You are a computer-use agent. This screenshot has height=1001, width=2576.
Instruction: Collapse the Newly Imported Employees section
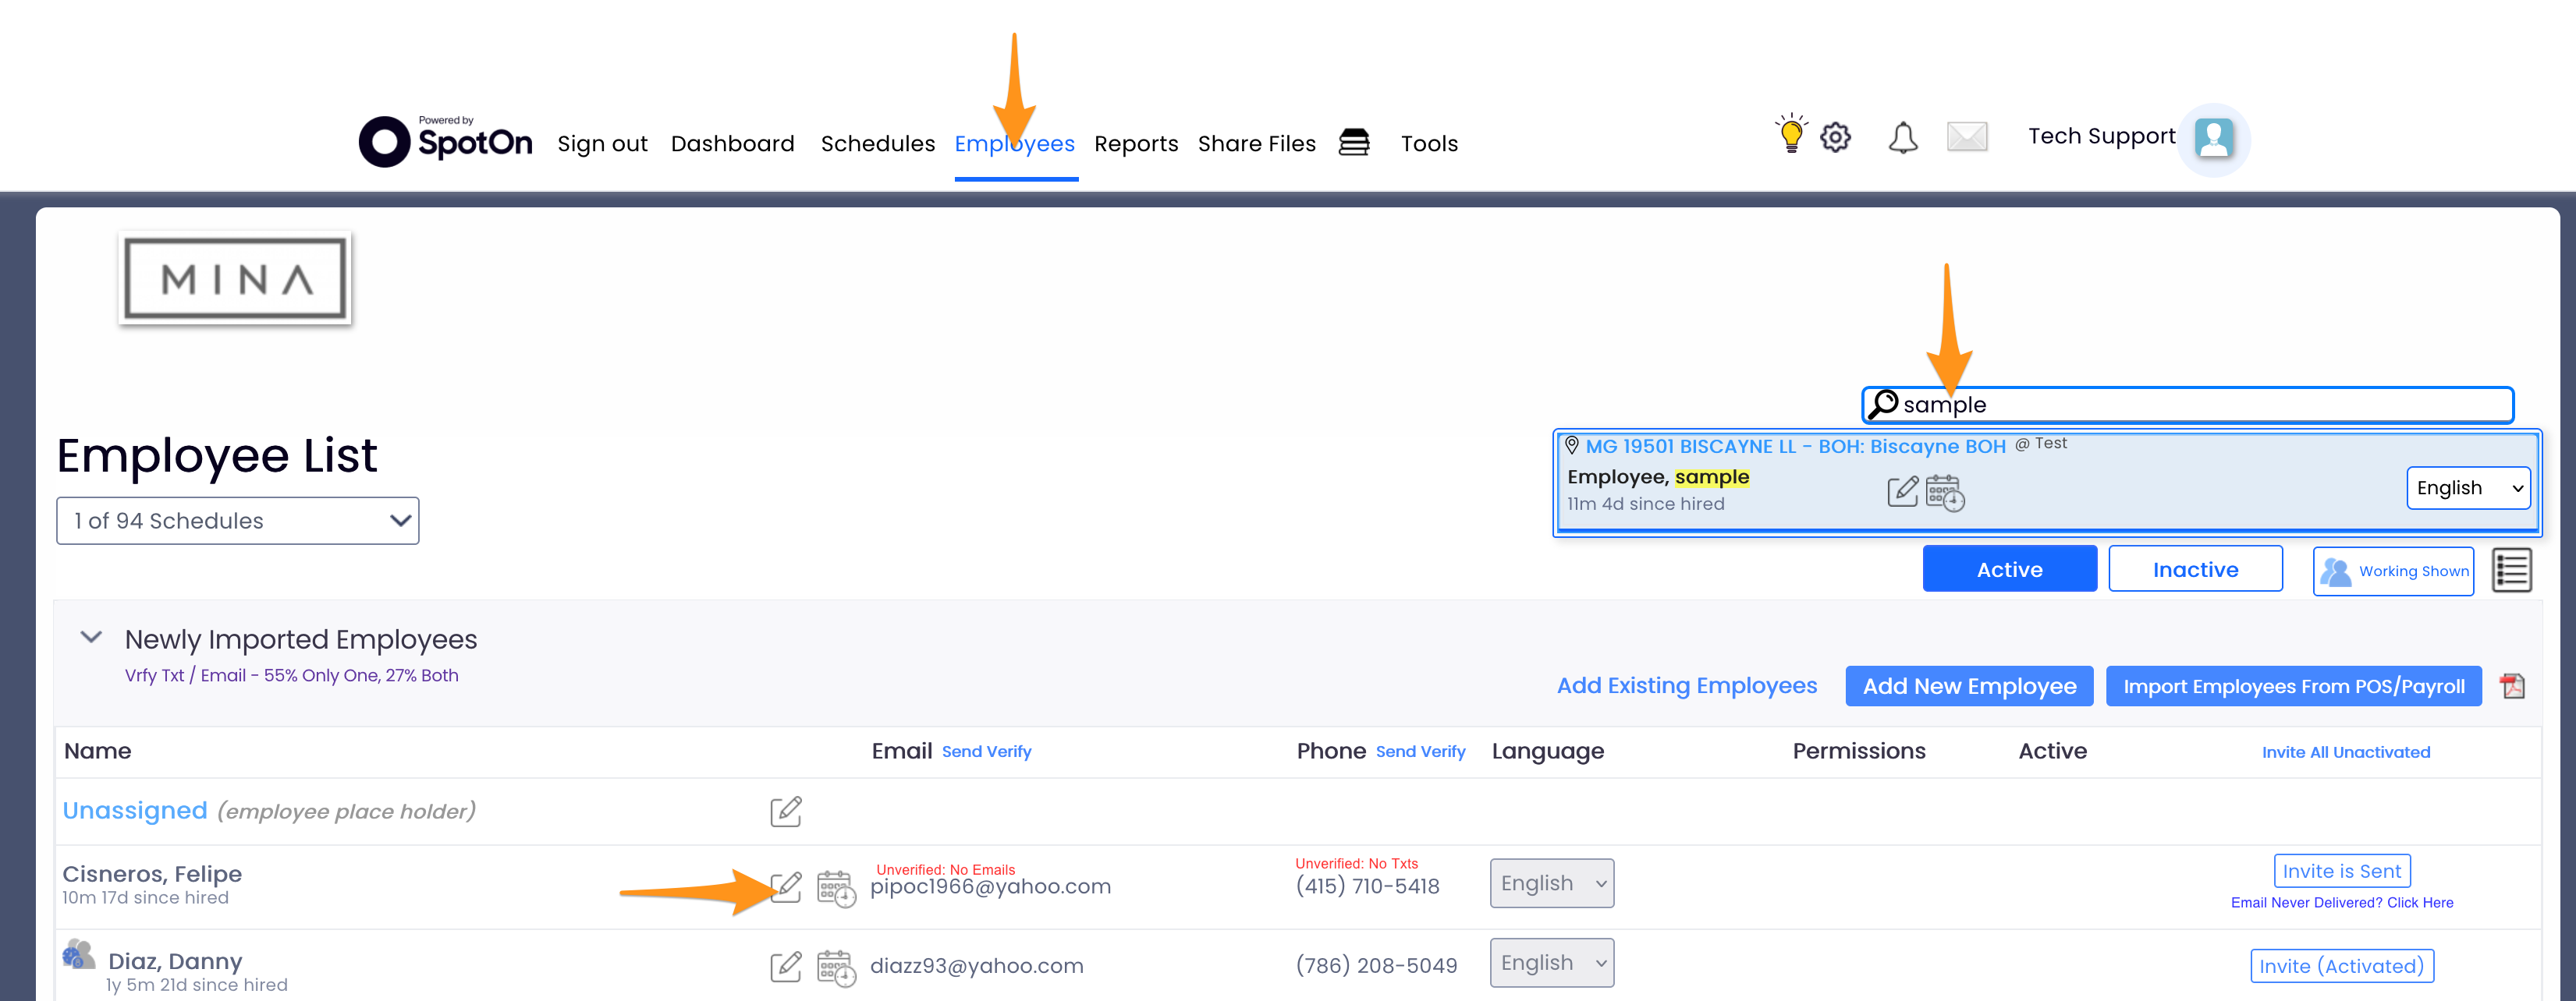click(91, 638)
